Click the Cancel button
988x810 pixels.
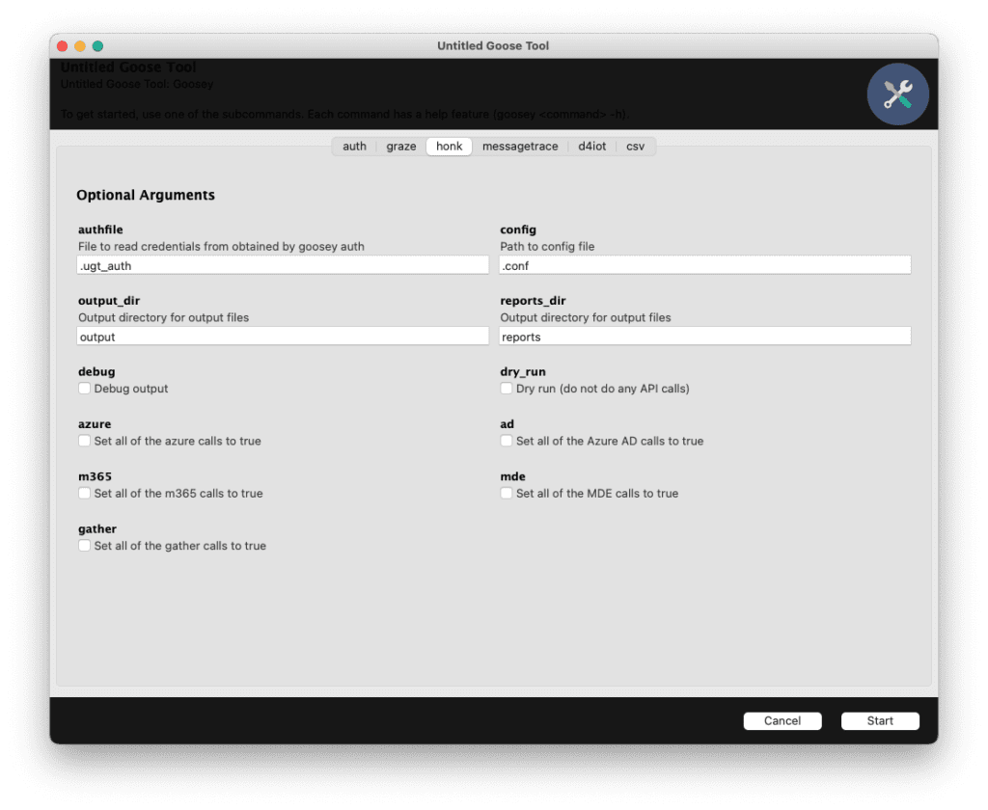[x=782, y=720]
